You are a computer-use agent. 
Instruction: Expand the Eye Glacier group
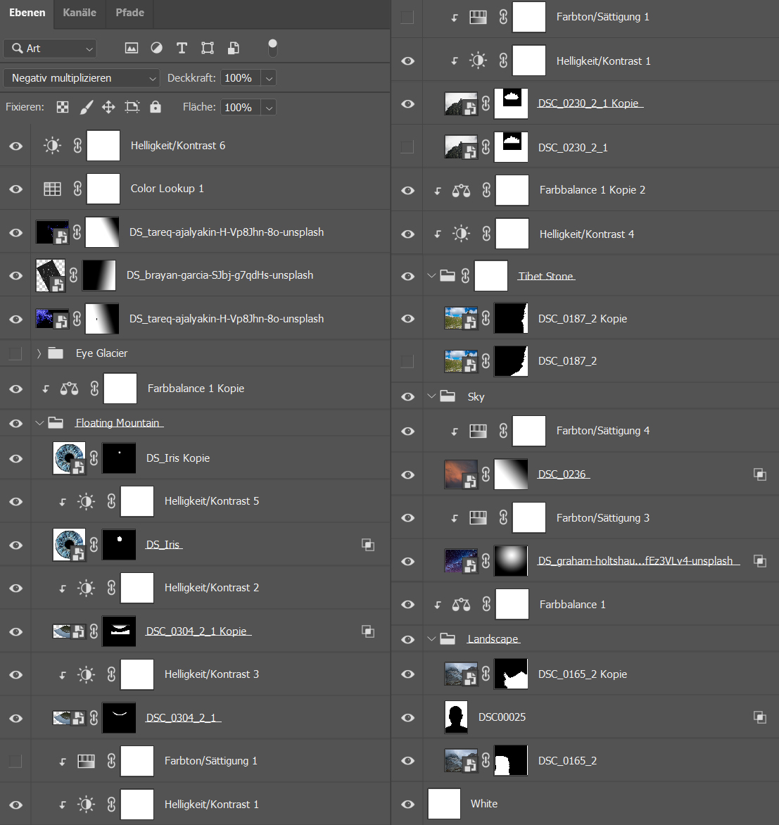click(x=39, y=353)
